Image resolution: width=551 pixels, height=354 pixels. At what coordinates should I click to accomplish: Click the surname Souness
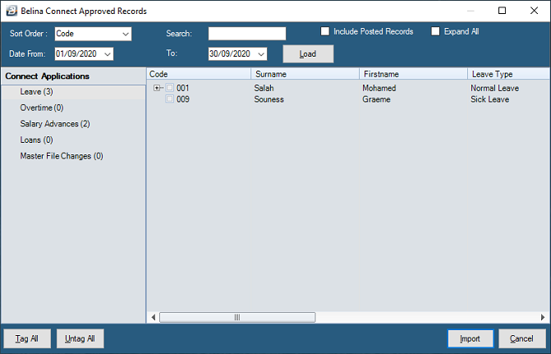tap(269, 99)
